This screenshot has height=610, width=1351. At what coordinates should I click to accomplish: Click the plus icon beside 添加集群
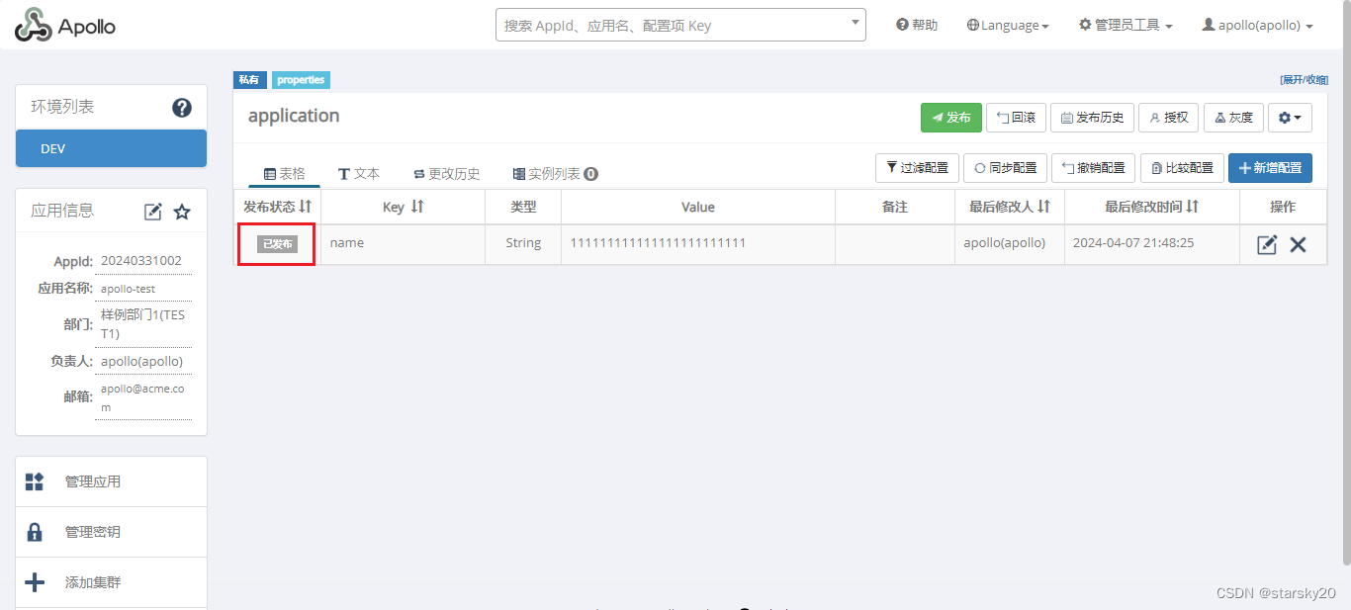(36, 581)
